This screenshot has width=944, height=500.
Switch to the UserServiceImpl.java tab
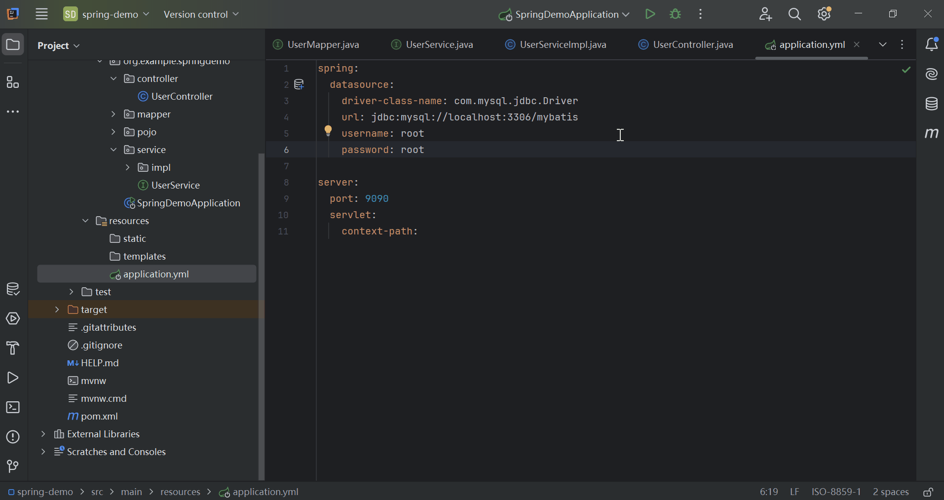tap(556, 44)
